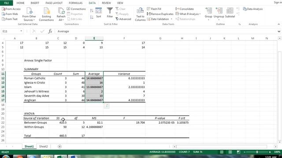
Task: Open Advanced filter options
Action: tap(123, 19)
